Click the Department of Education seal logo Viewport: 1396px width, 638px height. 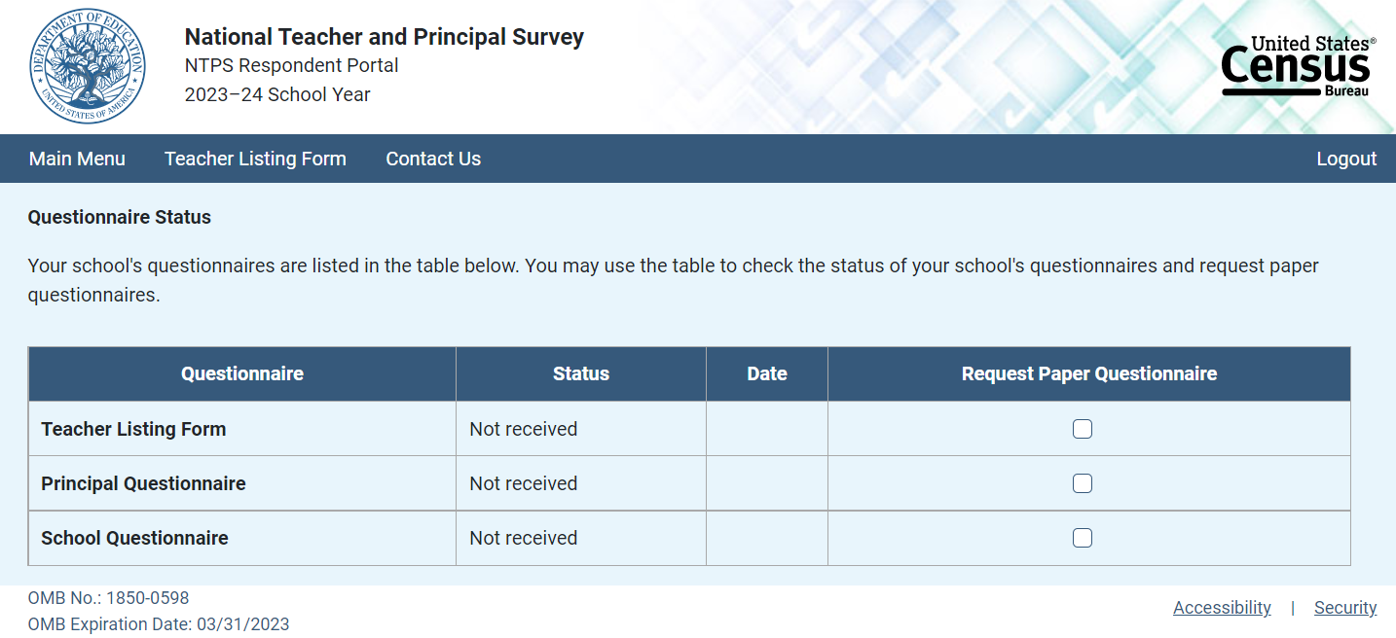click(x=87, y=66)
